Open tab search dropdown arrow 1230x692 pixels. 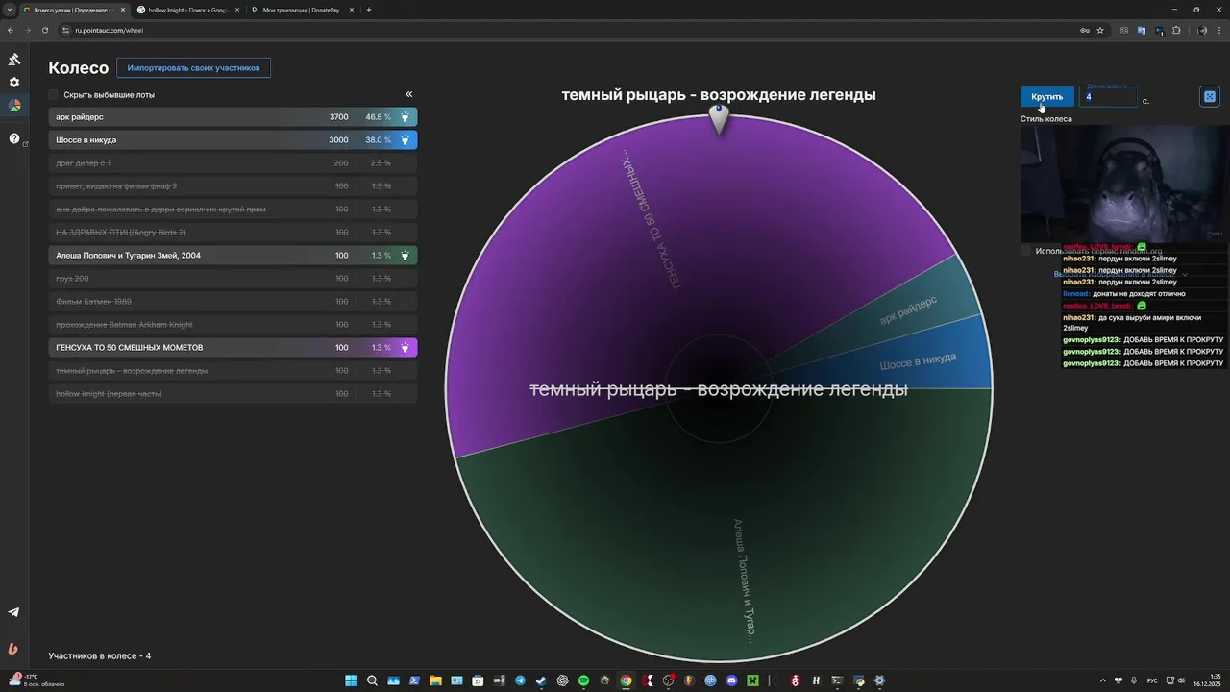tap(10, 10)
